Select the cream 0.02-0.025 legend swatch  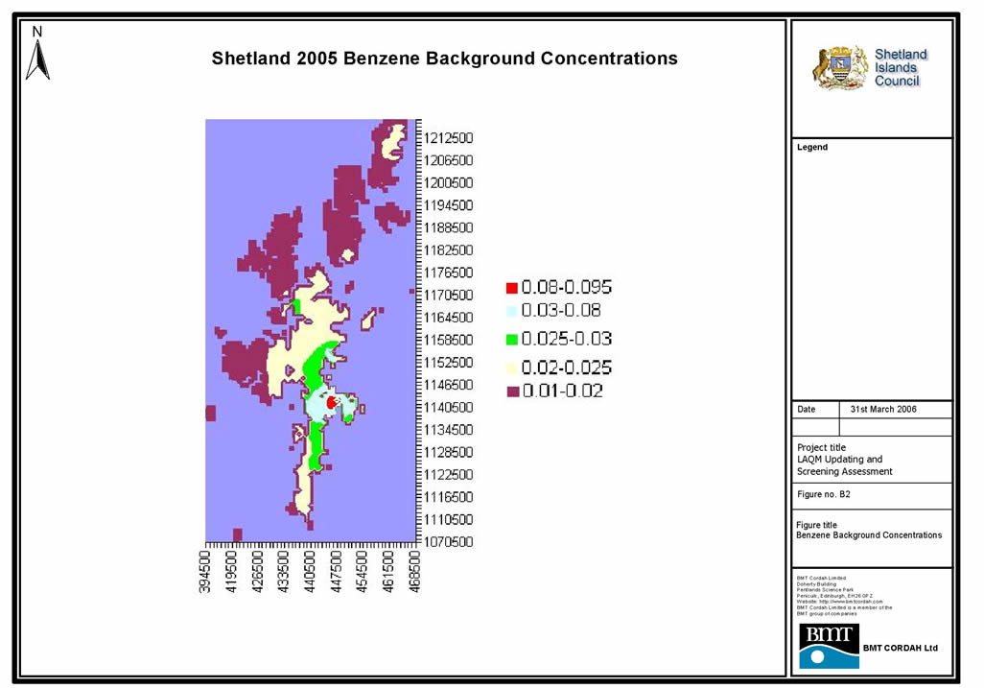512,368
